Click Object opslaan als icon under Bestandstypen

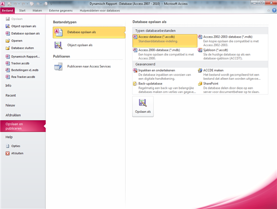point(59,45)
